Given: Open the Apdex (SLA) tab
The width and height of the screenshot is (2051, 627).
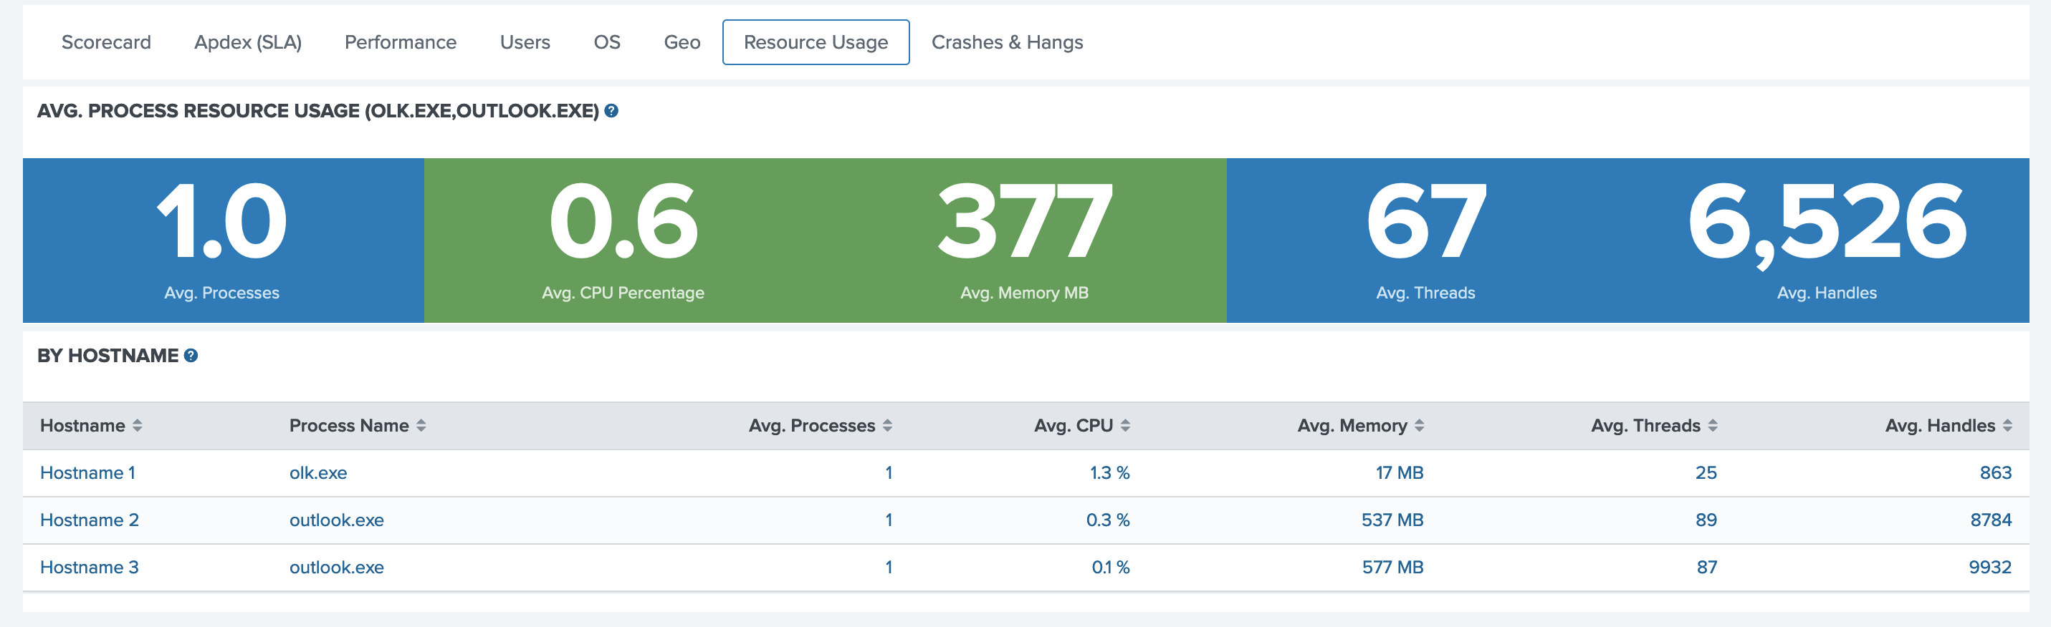Looking at the screenshot, I should coord(248,42).
